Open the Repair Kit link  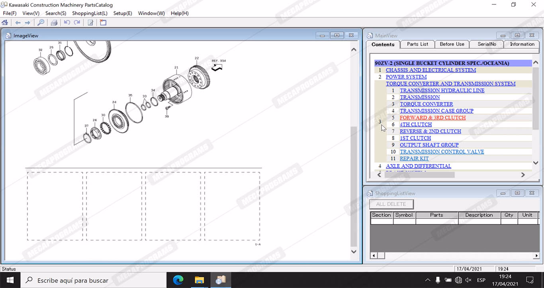pos(414,158)
